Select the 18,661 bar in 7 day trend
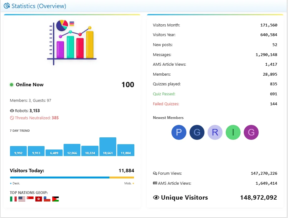This screenshot has width=288, height=218. coord(108,147)
